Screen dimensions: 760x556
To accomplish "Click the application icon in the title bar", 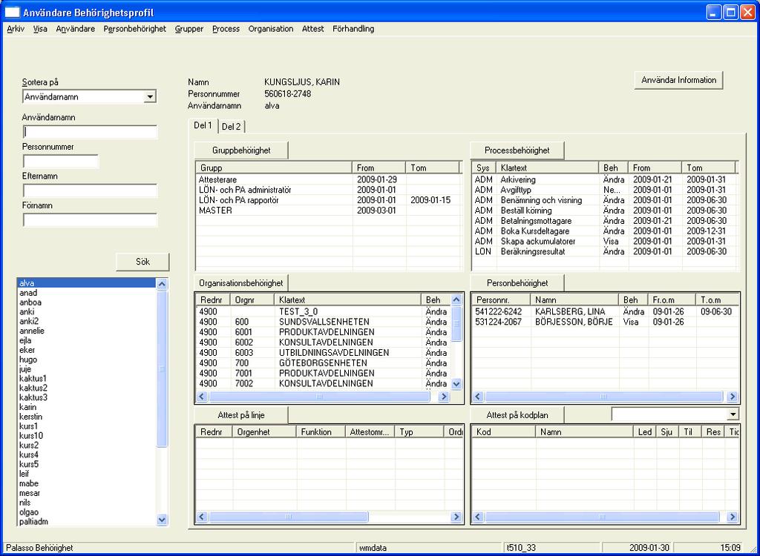I will click(12, 13).
